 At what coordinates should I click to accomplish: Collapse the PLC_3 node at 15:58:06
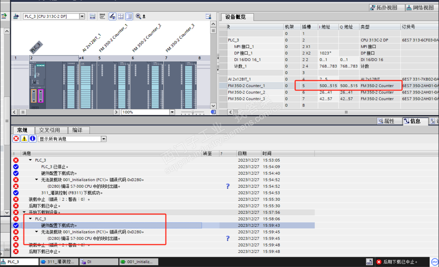click(30, 219)
